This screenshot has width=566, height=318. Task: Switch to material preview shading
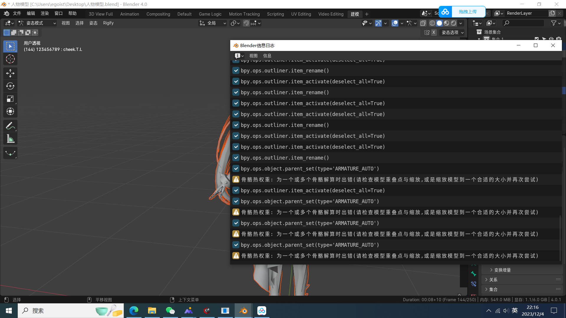tap(446, 23)
